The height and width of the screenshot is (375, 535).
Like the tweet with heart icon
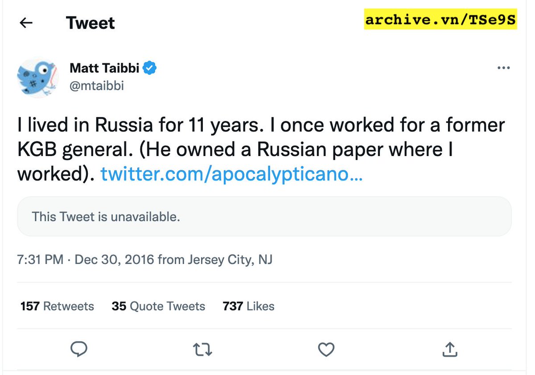coord(326,349)
